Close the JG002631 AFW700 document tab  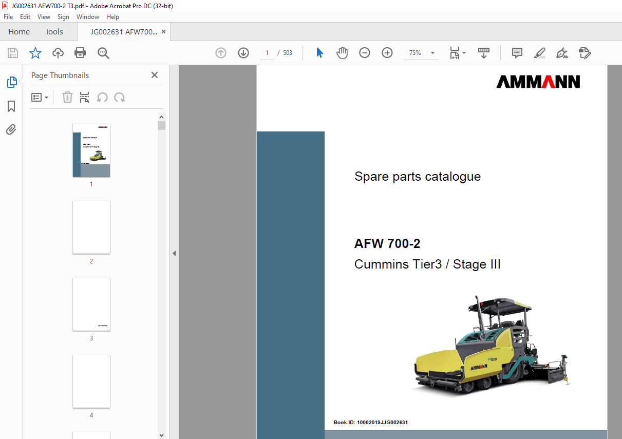tap(164, 32)
